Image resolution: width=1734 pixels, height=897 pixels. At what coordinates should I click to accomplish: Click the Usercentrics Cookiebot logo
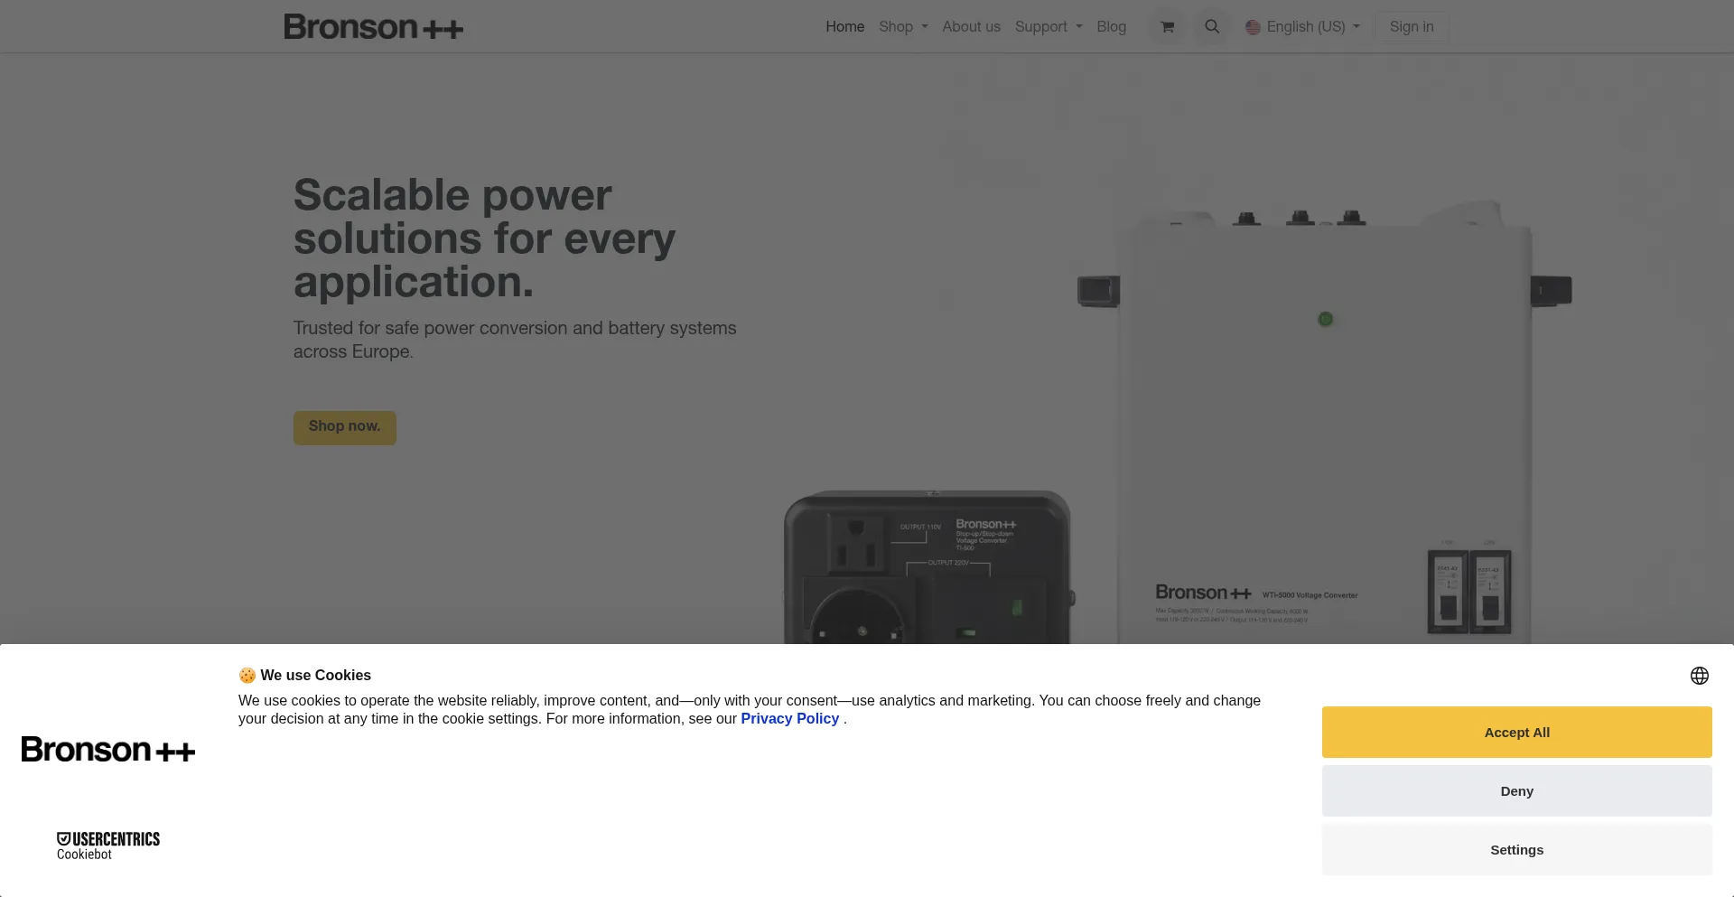pos(108,846)
